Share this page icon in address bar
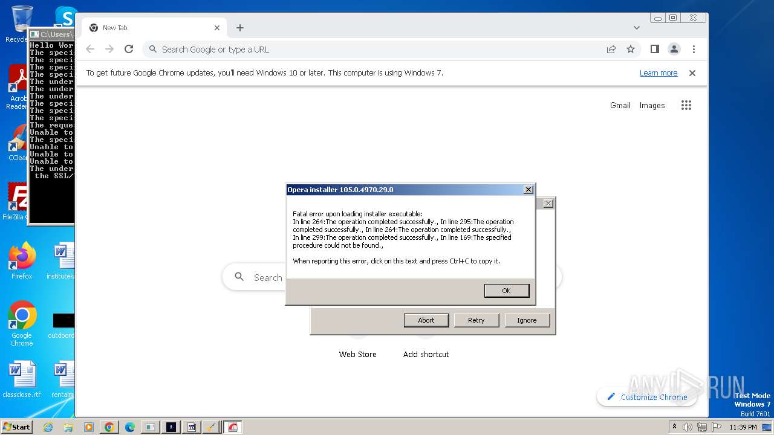This screenshot has height=435, width=774. 611,50
